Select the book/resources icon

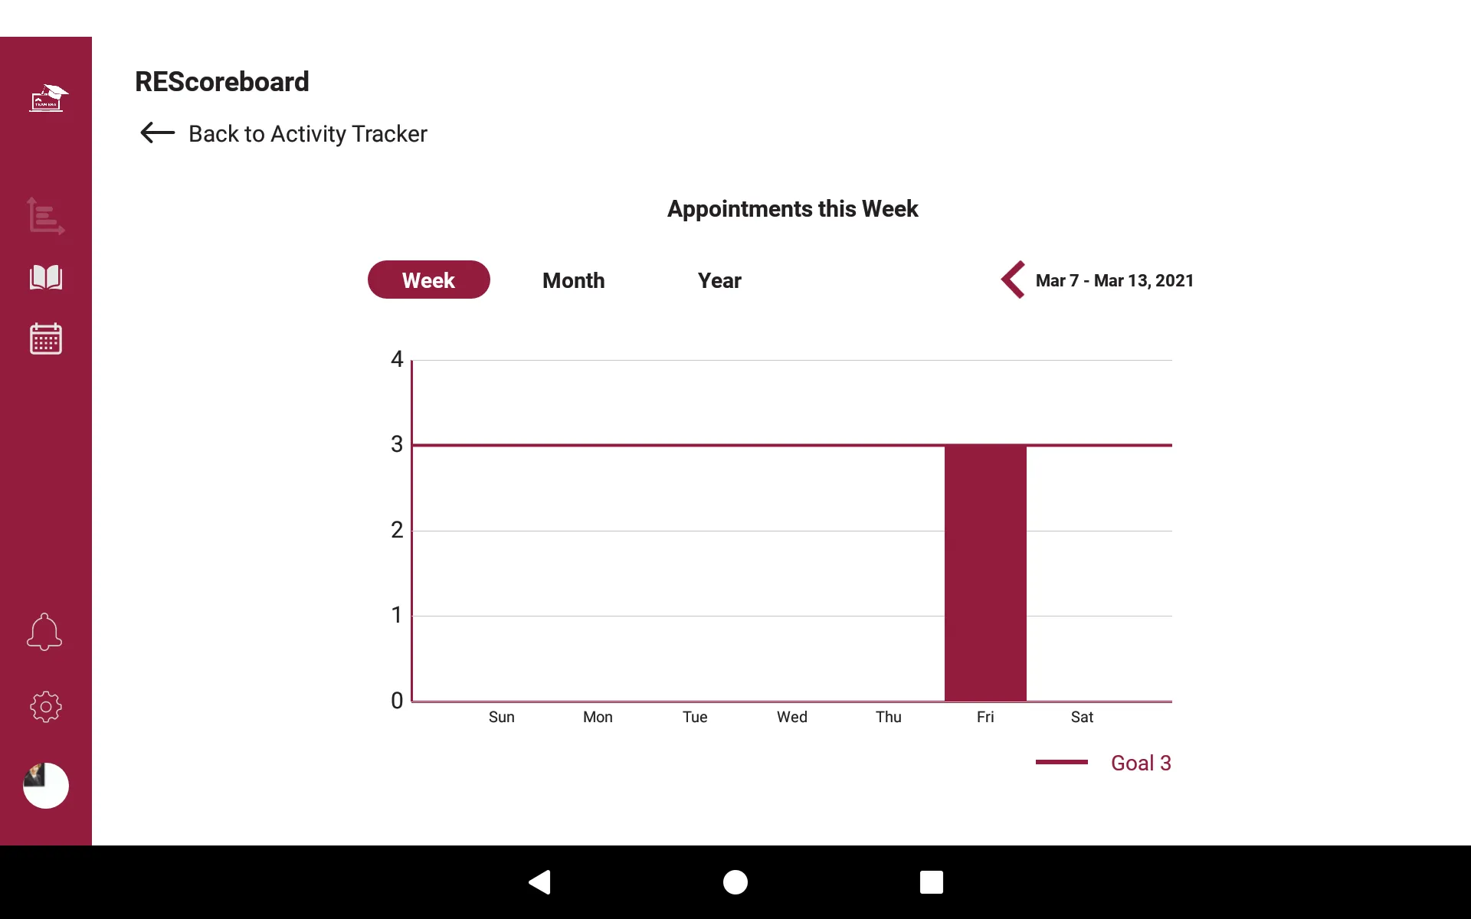(x=45, y=277)
